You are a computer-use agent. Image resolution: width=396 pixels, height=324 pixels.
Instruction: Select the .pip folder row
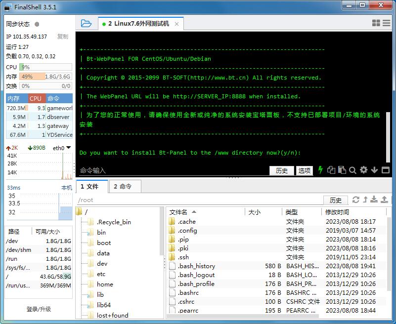pyautogui.click(x=276, y=239)
